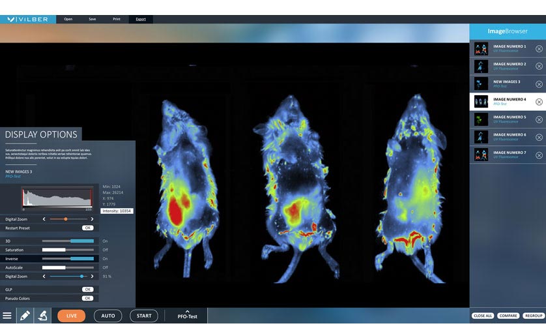546x330 pixels.
Task: Click right arrow of upper Digital Zoom
Action: tap(93, 219)
